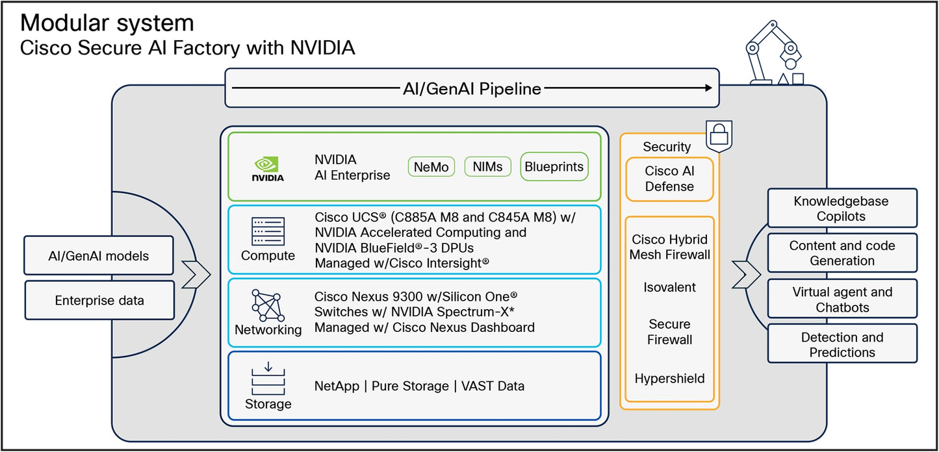This screenshot has width=939, height=452.
Task: Click the Knowledgebase Copilots box
Action: click(842, 208)
